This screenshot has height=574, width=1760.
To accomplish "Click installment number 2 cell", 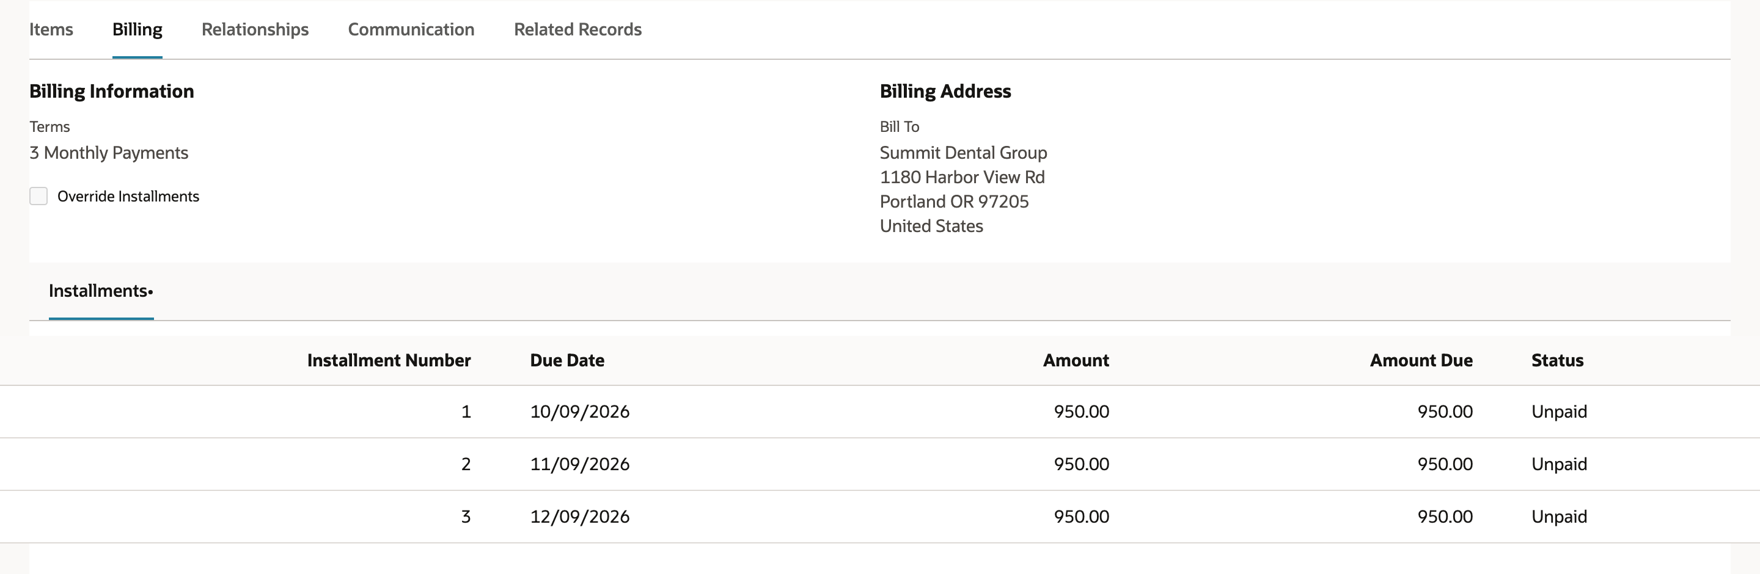I will pos(466,464).
